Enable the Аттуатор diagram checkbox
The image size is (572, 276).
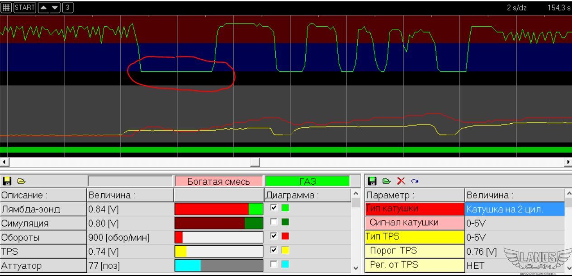click(274, 264)
